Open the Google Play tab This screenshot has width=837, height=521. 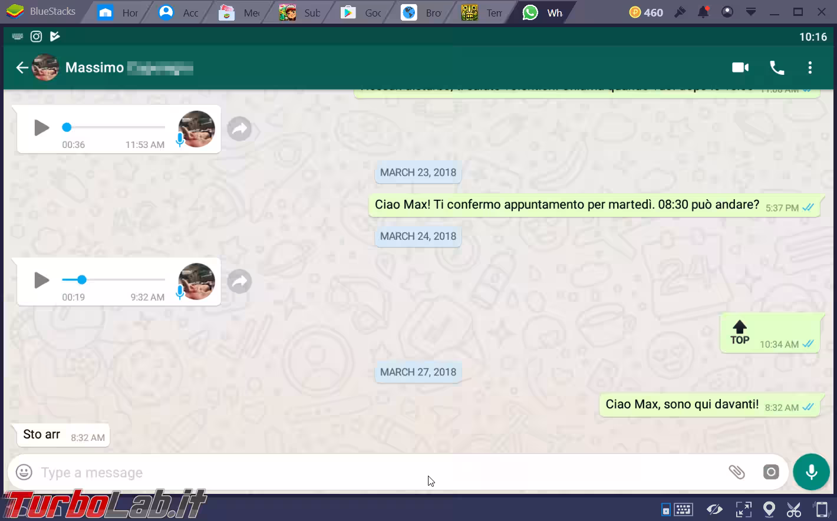coord(361,12)
